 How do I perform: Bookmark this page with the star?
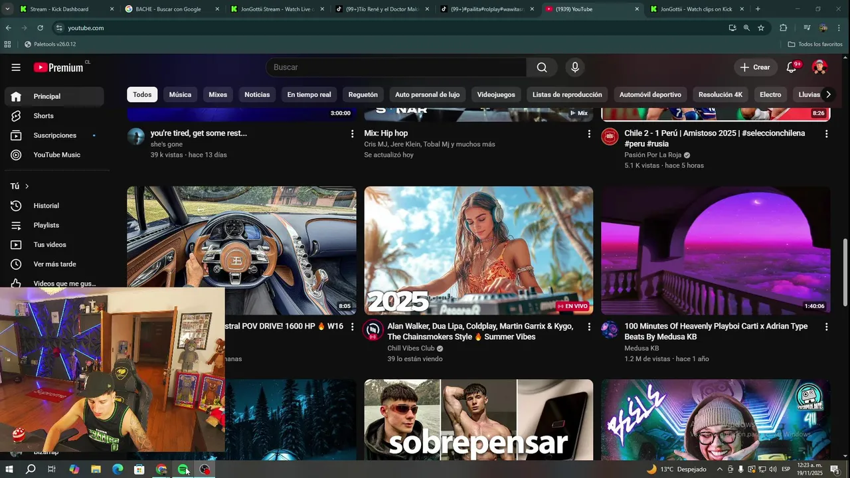click(761, 28)
